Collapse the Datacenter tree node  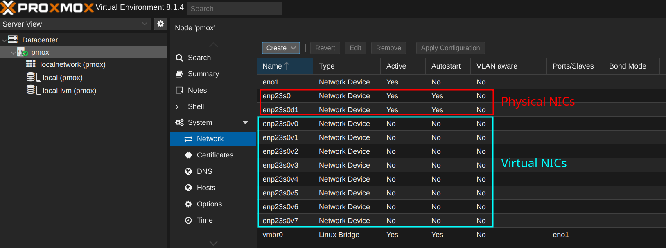(4, 40)
